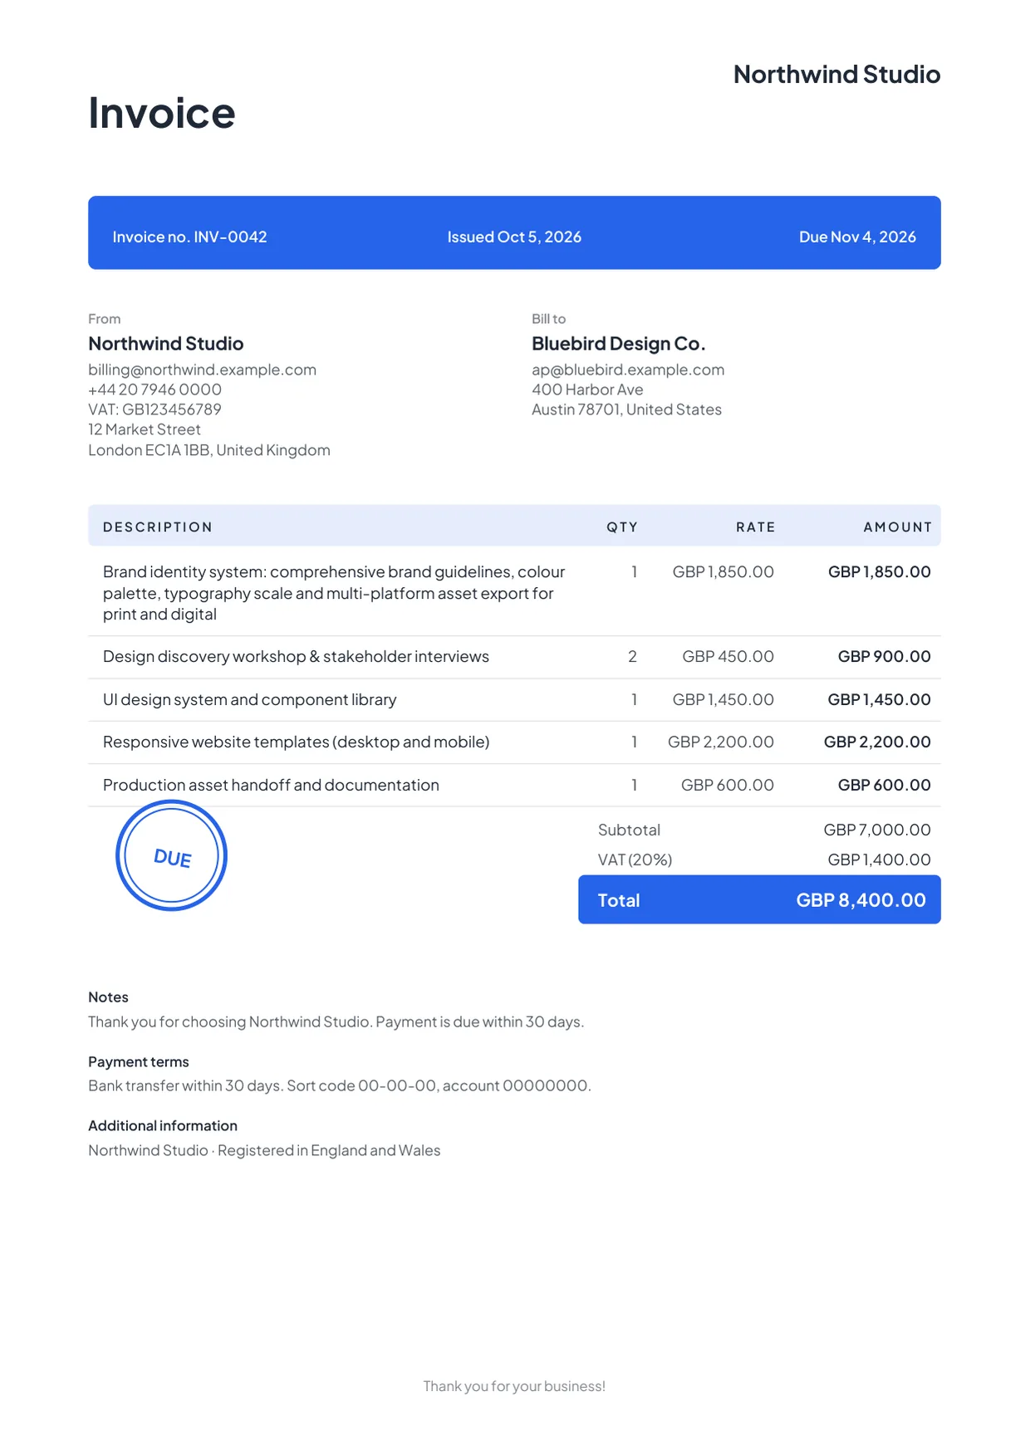
Task: Click the QTY column header
Action: [622, 527]
